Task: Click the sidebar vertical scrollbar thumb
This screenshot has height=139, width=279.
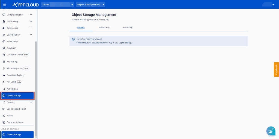Action: (36, 89)
